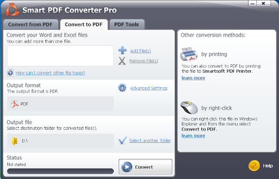Click the printer icon by printing
This screenshot has height=179, width=279.
[189, 54]
